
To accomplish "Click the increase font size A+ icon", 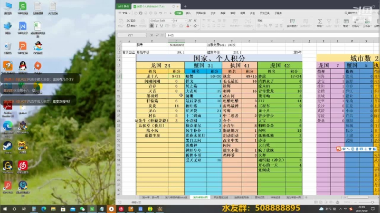I will pos(190,21).
